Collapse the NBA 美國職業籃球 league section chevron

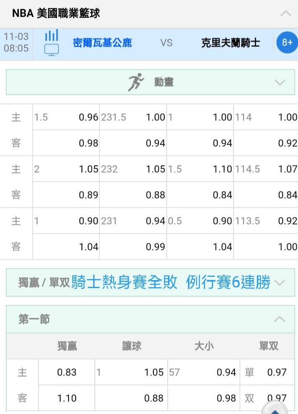[285, 13]
